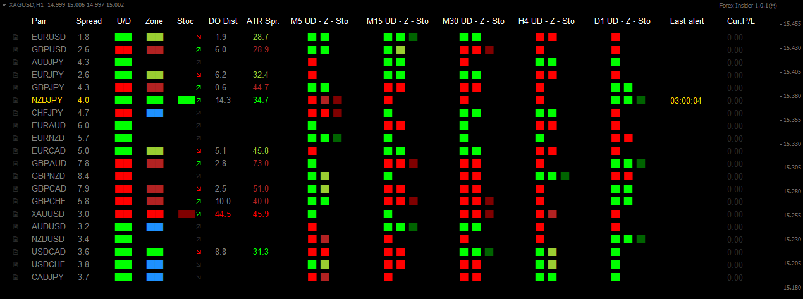This screenshot has width=803, height=299.
Task: Open the XAGUSD,H1 chart title dropdown triangle
Action: (4, 5)
